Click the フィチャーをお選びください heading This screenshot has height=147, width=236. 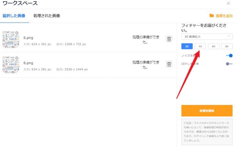204,28
